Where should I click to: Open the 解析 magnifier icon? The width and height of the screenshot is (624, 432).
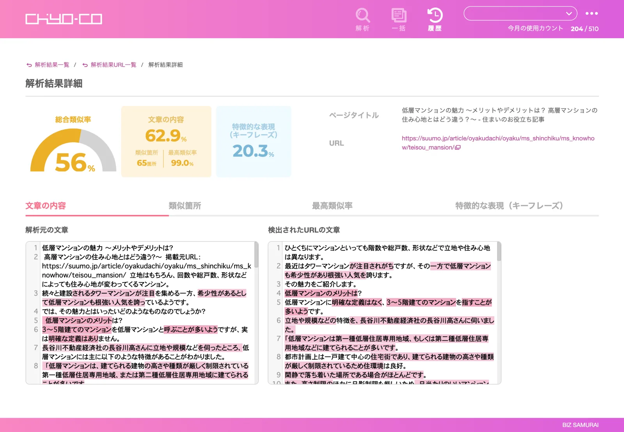[x=363, y=19]
